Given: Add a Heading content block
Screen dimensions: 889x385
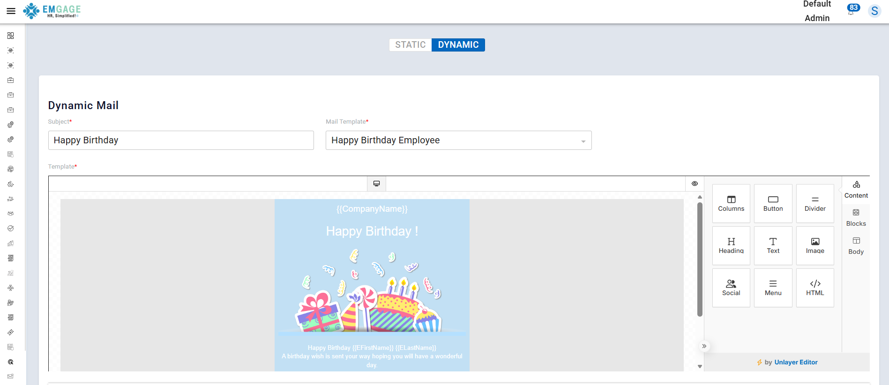Looking at the screenshot, I should tap(731, 245).
